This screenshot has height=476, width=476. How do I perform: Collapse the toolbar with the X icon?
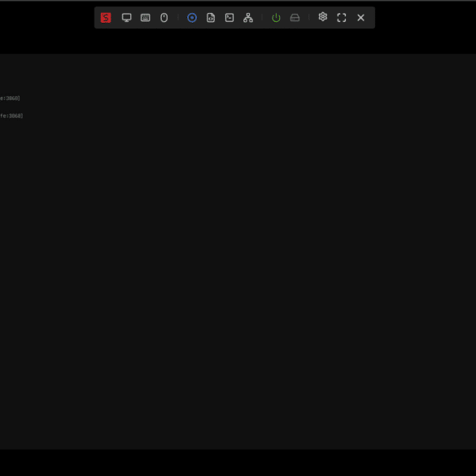point(360,18)
